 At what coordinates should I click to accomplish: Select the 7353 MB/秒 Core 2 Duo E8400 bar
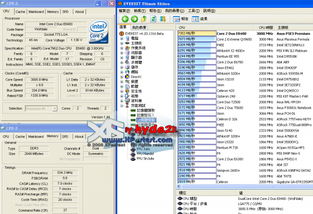(x=197, y=34)
